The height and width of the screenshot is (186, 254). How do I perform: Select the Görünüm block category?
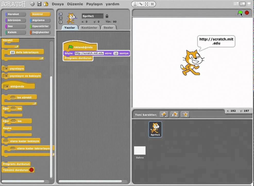pyautogui.click(x=15, y=20)
